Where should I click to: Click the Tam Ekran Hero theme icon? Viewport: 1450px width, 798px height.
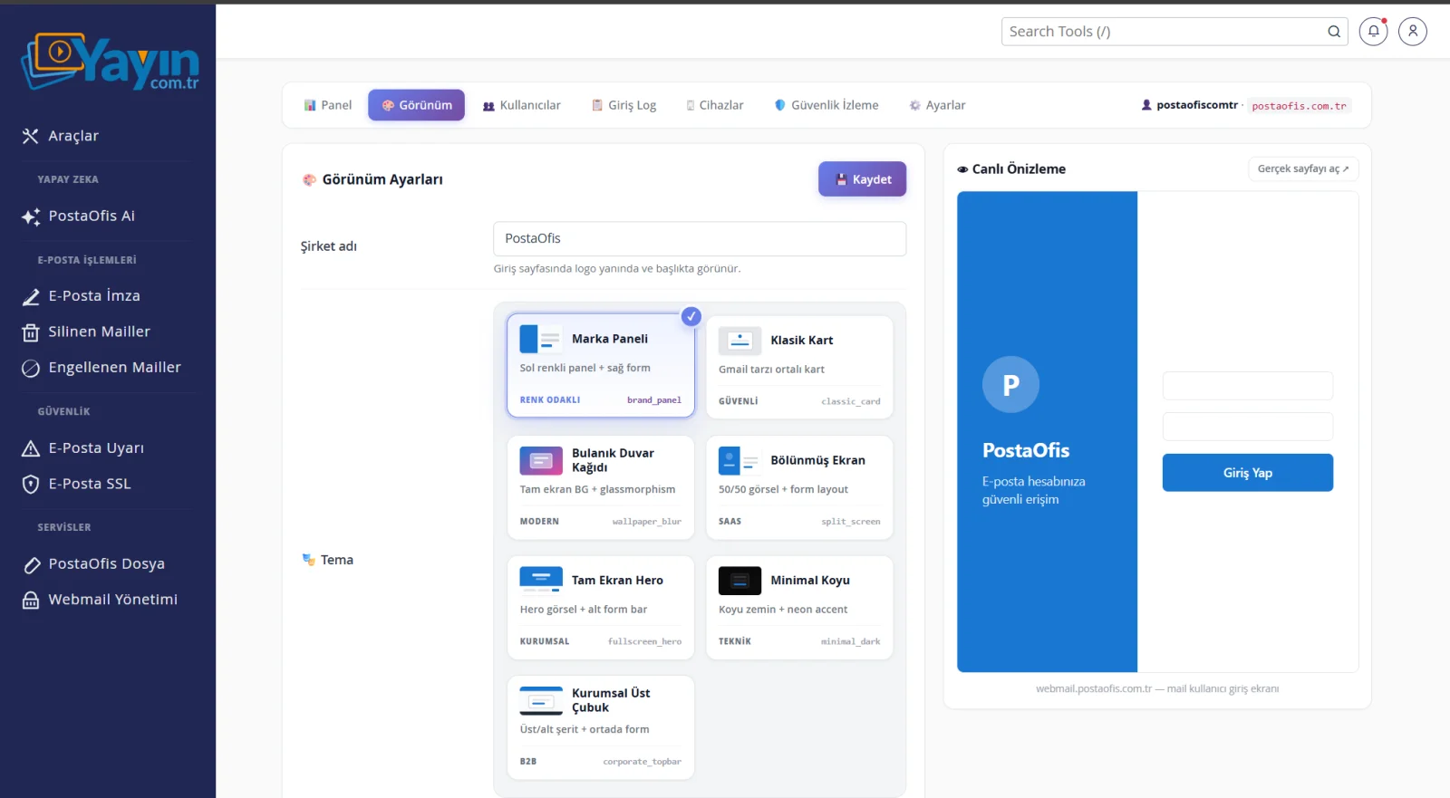click(x=541, y=581)
